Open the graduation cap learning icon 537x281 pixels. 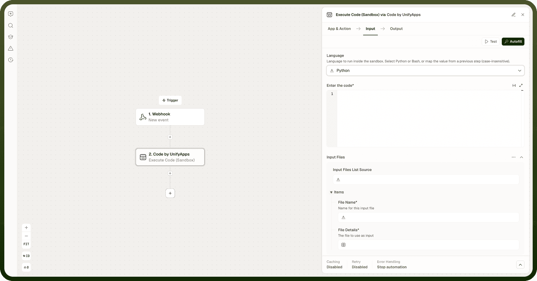pyautogui.click(x=11, y=37)
